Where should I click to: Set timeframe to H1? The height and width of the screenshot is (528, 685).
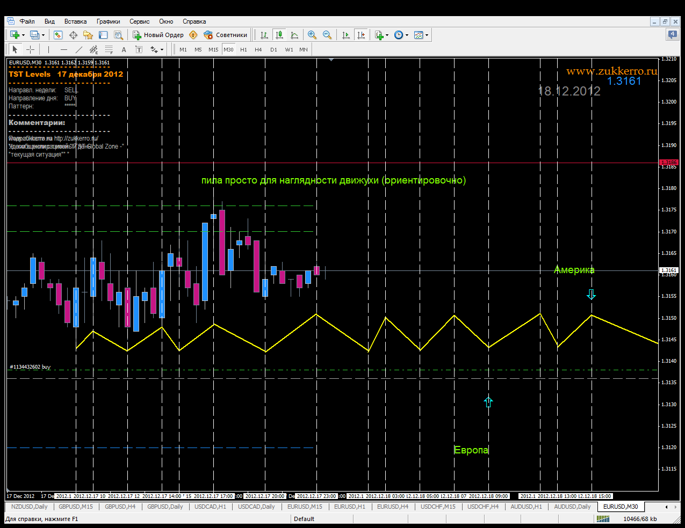(x=243, y=49)
